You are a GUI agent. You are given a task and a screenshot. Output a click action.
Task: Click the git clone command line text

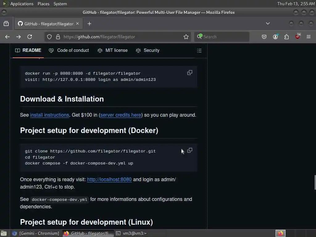pyautogui.click(x=90, y=151)
